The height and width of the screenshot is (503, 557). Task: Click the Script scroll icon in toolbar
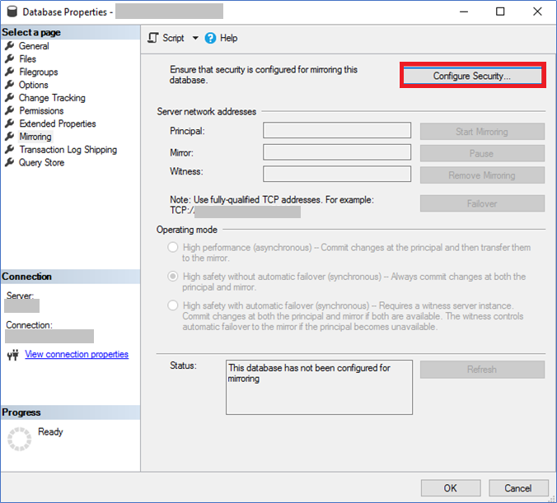(x=152, y=38)
